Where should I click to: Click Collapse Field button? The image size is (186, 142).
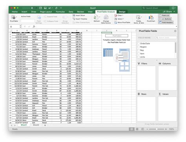coord(51,21)
